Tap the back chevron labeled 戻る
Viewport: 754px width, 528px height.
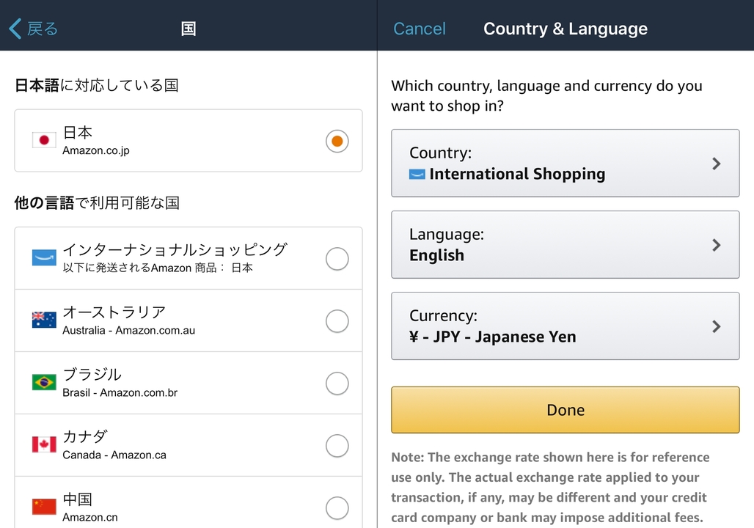point(33,29)
